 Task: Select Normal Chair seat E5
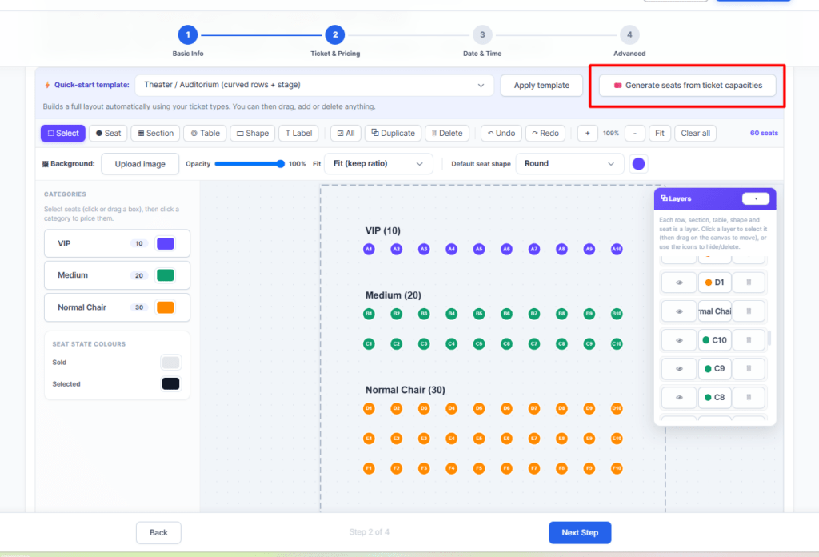coord(479,439)
